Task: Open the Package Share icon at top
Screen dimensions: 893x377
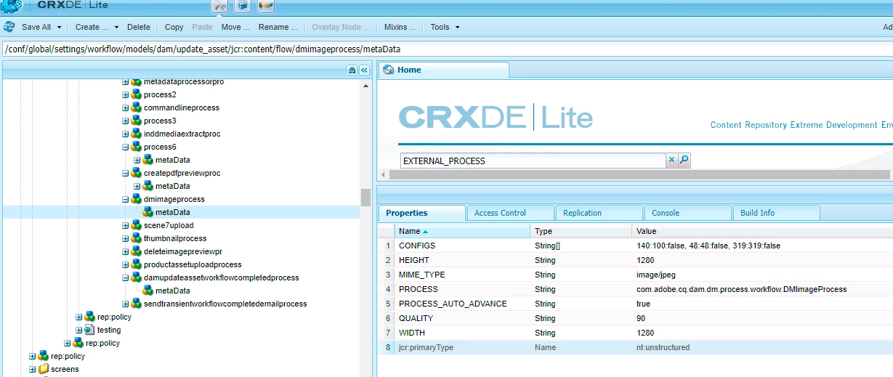Action: pos(266,6)
